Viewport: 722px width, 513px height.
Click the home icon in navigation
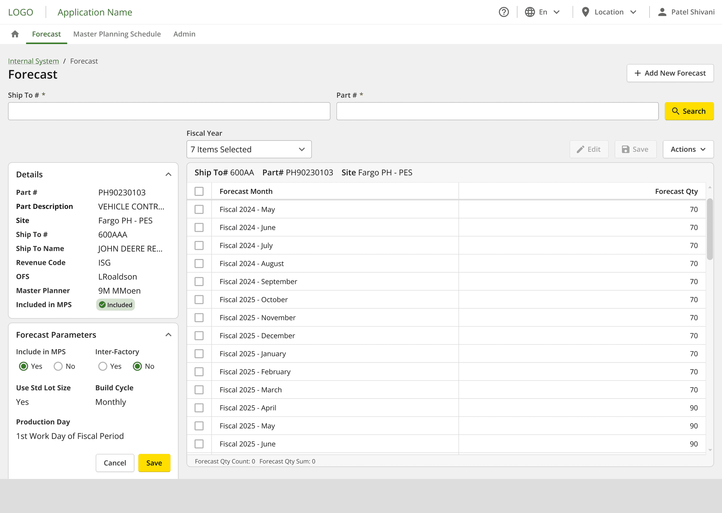pyautogui.click(x=15, y=34)
